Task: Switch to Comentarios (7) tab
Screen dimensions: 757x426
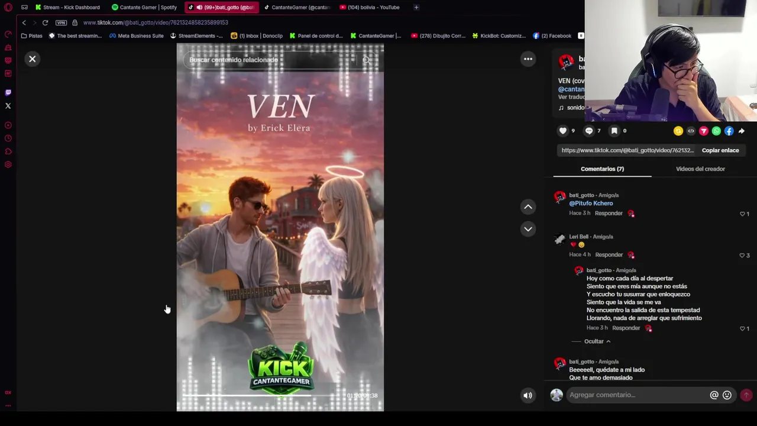Action: tap(602, 169)
